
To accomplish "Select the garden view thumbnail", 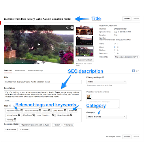I will point(85,51).
